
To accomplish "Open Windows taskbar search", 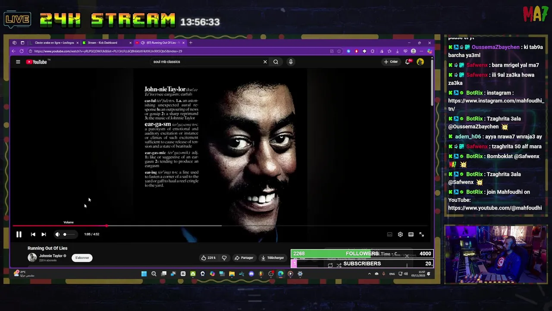I will pos(154,273).
